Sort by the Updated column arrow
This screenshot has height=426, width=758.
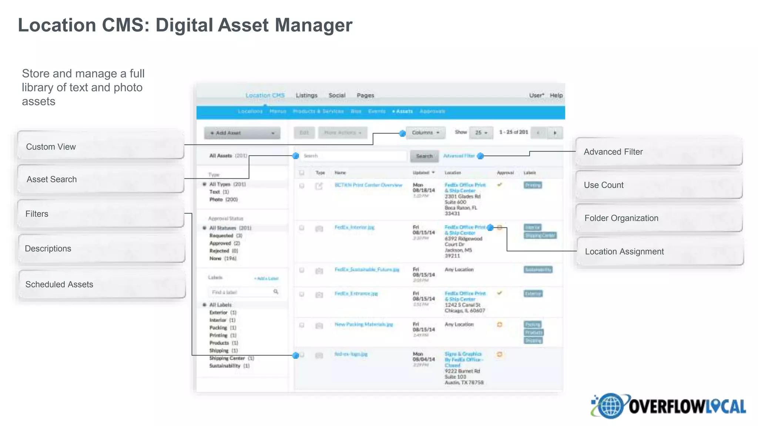[x=433, y=173]
